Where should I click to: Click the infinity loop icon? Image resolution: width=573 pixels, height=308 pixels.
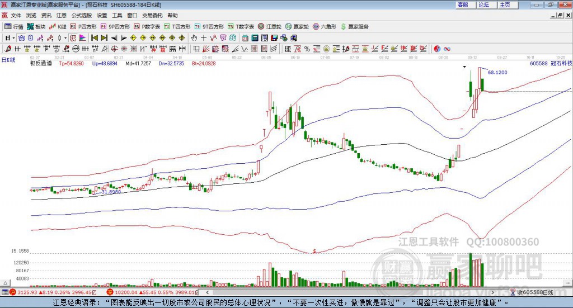tap(447, 49)
